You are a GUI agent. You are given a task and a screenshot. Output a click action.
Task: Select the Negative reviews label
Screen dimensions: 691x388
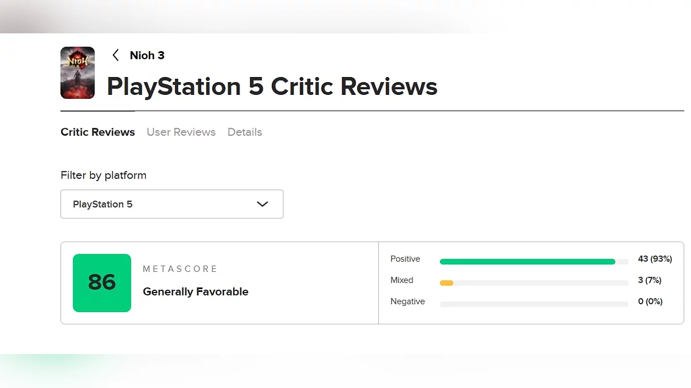pos(408,302)
